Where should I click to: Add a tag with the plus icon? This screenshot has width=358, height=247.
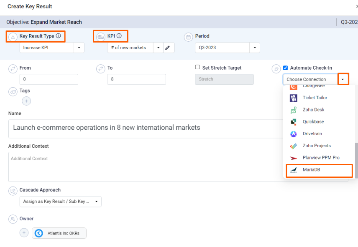click(26, 101)
